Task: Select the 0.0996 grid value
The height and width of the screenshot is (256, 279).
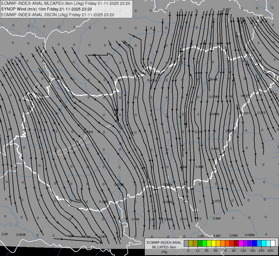Action: (250, 235)
